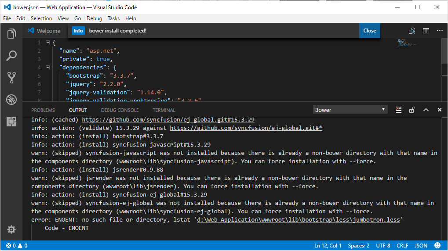Click the "private" true value
Screen dimensions: 448x251
103,59
